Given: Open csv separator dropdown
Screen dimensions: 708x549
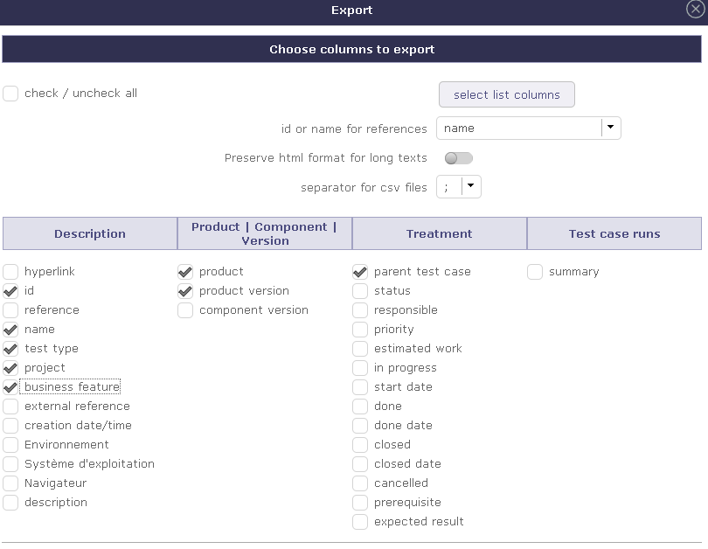Looking at the screenshot, I should tap(471, 186).
